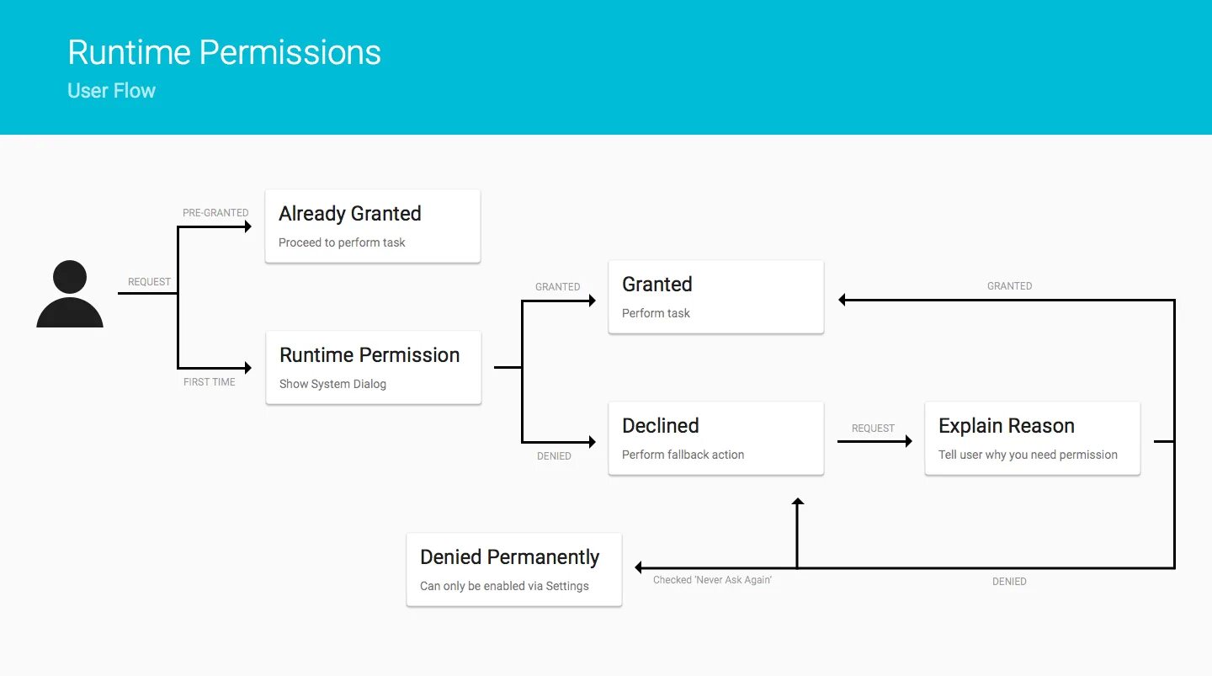Select the Denied Permanently card
Viewport: 1212px width, 676px height.
(514, 570)
